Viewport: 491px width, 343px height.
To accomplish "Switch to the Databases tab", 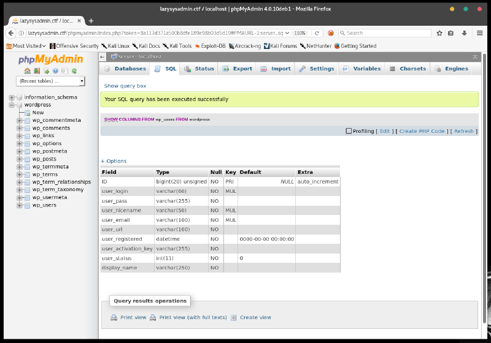I will [x=125, y=69].
